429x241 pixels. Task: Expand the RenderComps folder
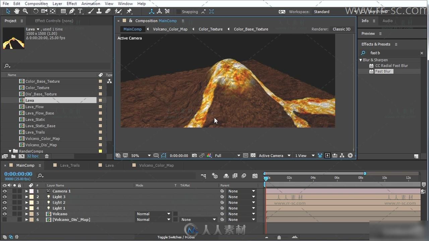click(10, 151)
